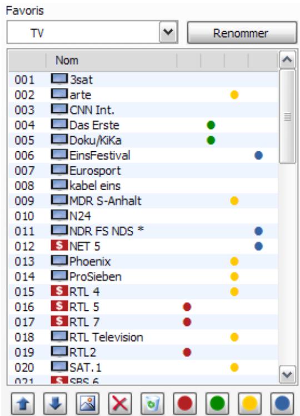Select the channel name EinsFestival

pos(100,156)
